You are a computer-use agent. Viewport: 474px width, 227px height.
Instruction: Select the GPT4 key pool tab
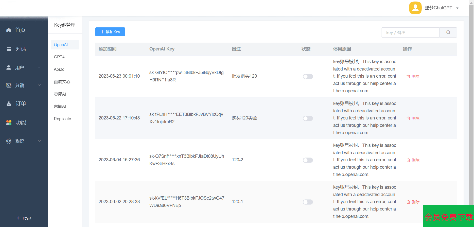pyautogui.click(x=59, y=57)
